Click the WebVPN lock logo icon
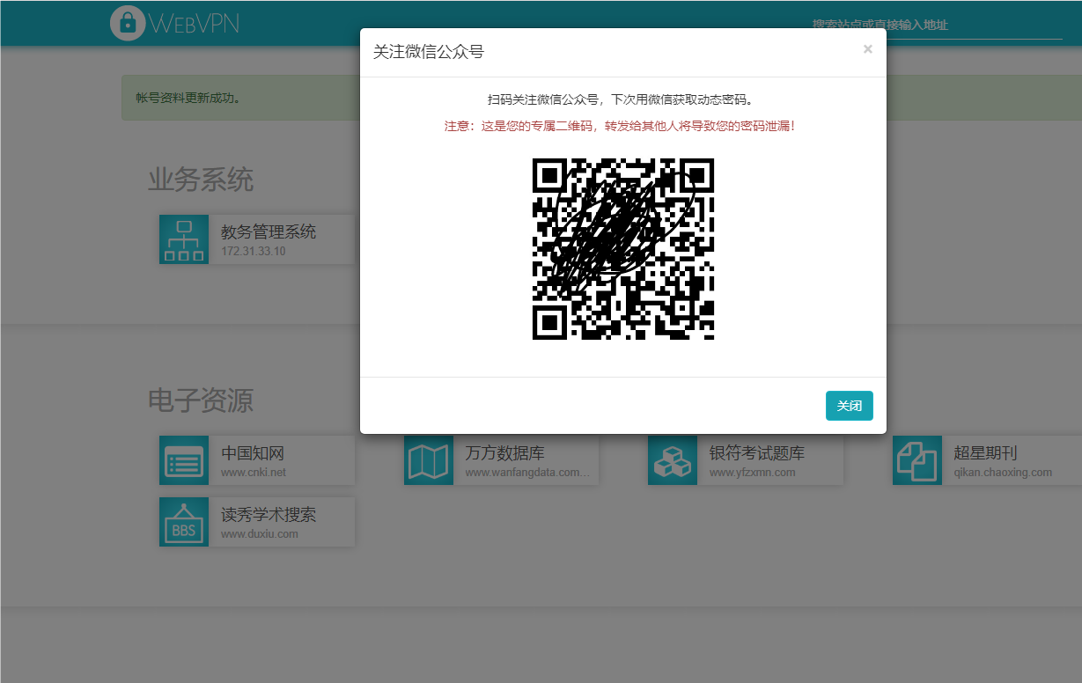 (128, 23)
